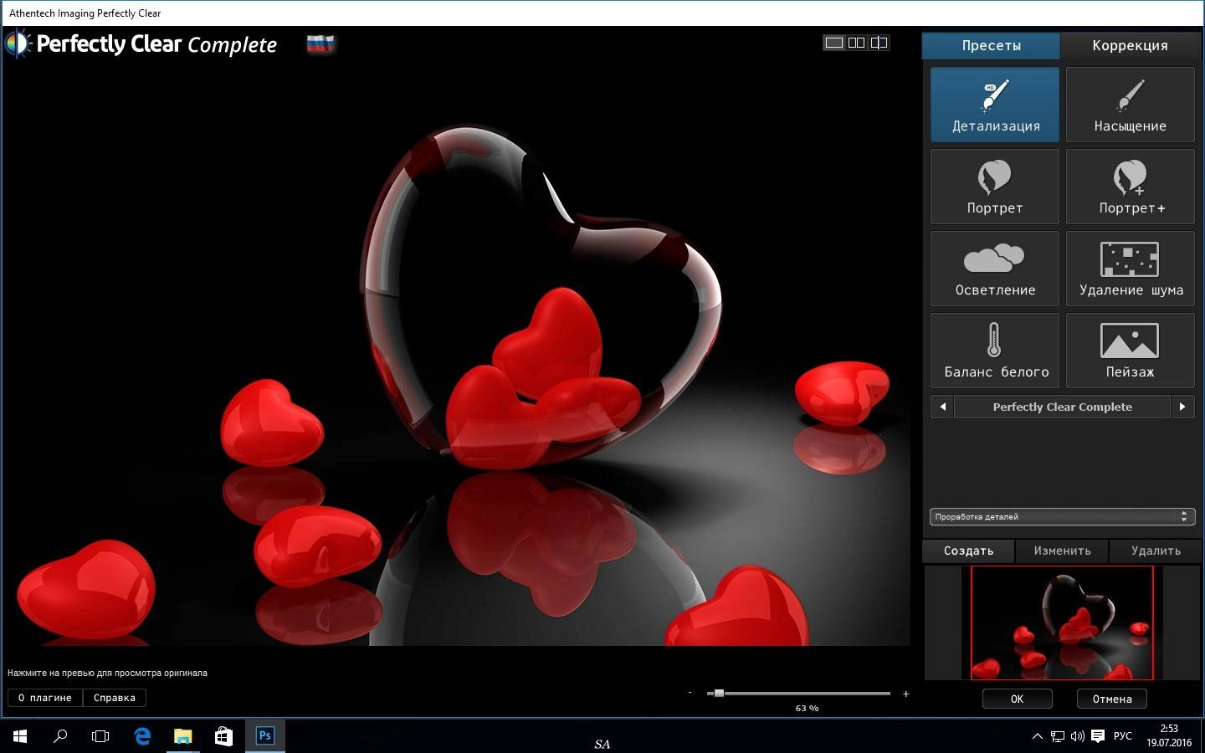
Task: Select the Детализация preset
Action: 995,105
